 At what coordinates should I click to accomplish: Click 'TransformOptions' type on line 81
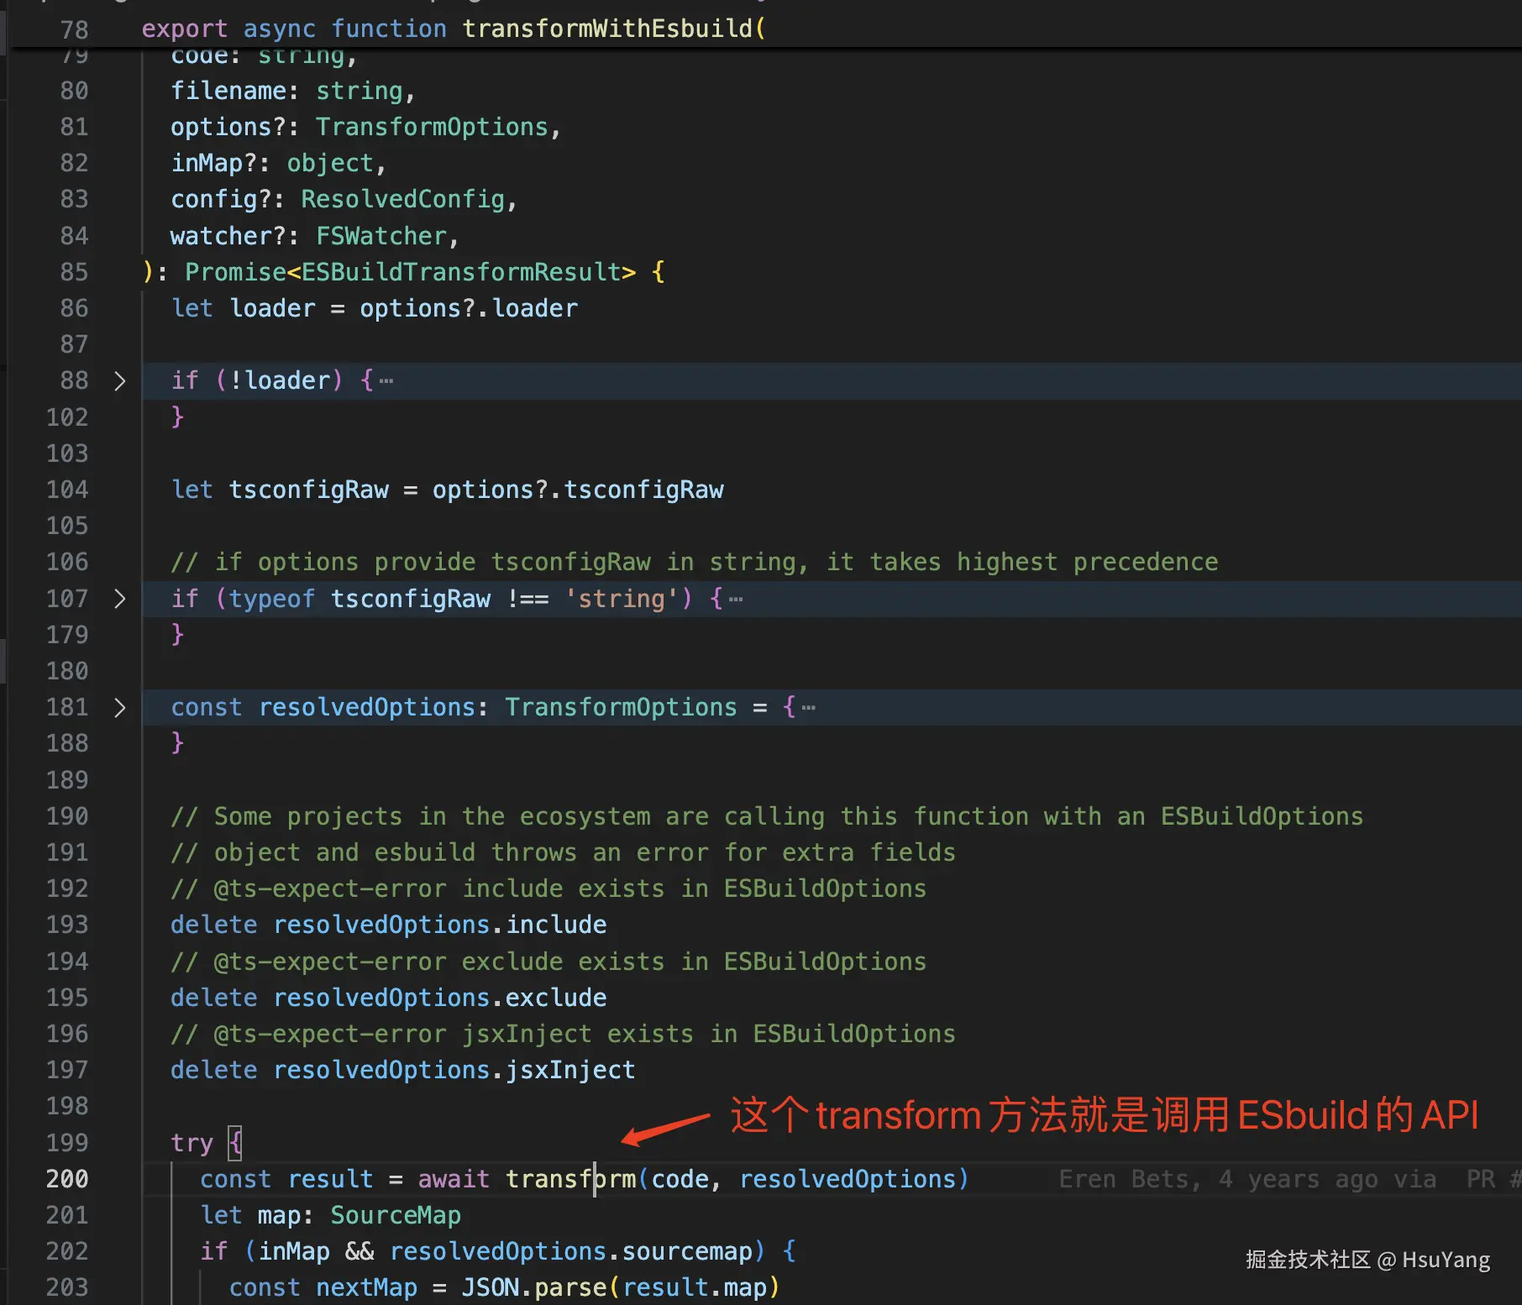pyautogui.click(x=432, y=127)
